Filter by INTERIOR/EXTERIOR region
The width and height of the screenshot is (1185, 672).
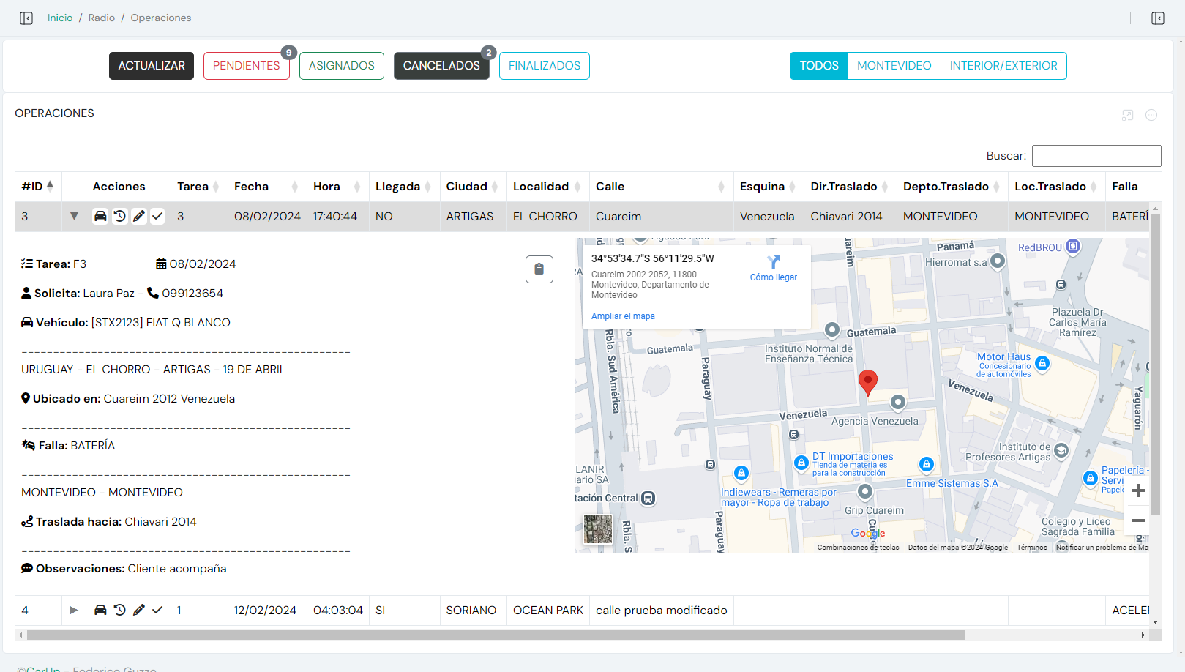1003,66
